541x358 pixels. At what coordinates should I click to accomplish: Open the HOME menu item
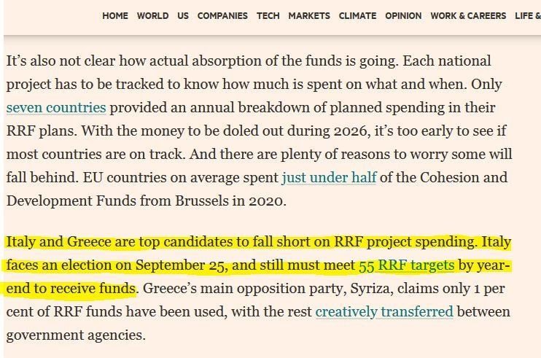click(x=115, y=15)
